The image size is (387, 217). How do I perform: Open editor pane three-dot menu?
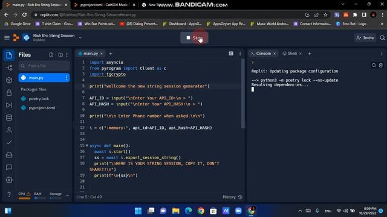(240, 54)
